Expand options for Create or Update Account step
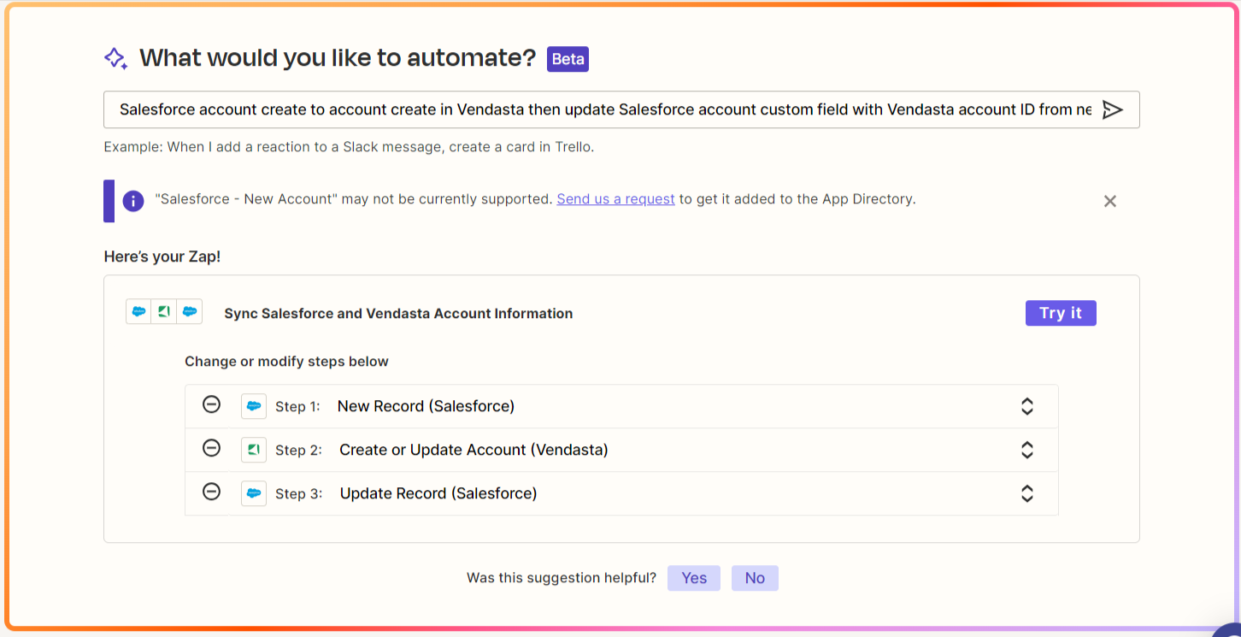 [1027, 450]
